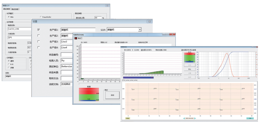
Task: Click previous date arrow below trend chart
Action: coord(184,118)
